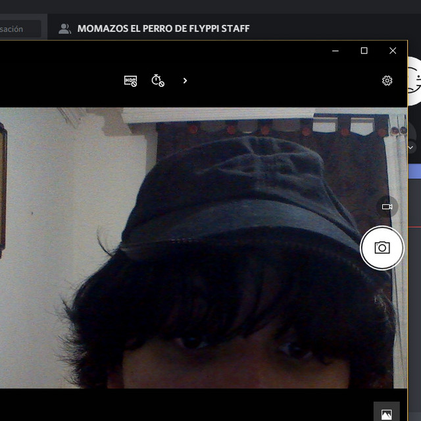Expand more camera options chevron
The height and width of the screenshot is (421, 421).
pyautogui.click(x=185, y=81)
